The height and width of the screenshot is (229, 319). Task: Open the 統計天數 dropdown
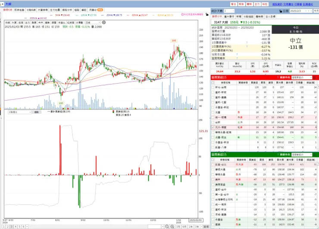pyautogui.click(x=229, y=11)
